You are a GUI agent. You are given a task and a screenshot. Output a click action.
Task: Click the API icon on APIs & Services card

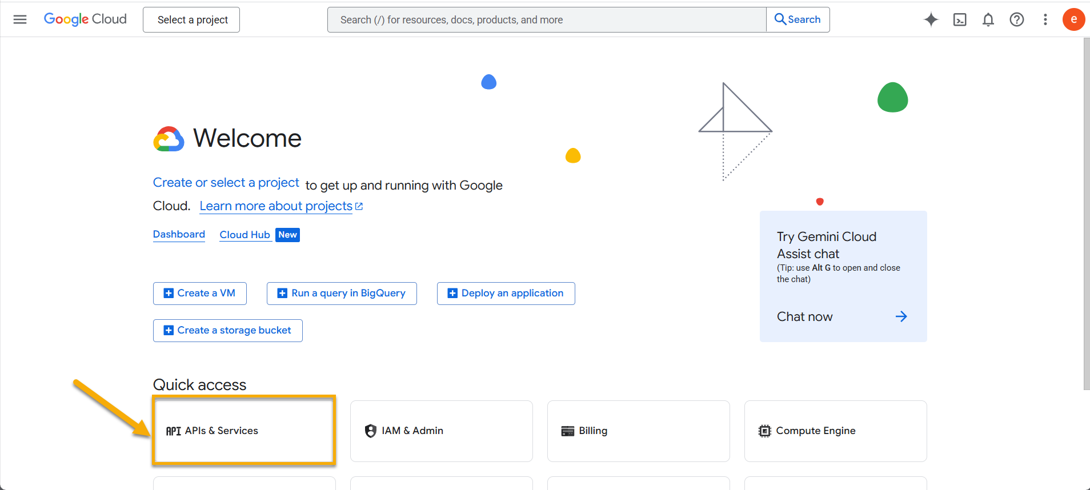[x=174, y=431]
